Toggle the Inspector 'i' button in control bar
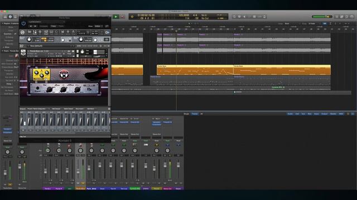Screen dimensions: 357x200 (10, 17)
